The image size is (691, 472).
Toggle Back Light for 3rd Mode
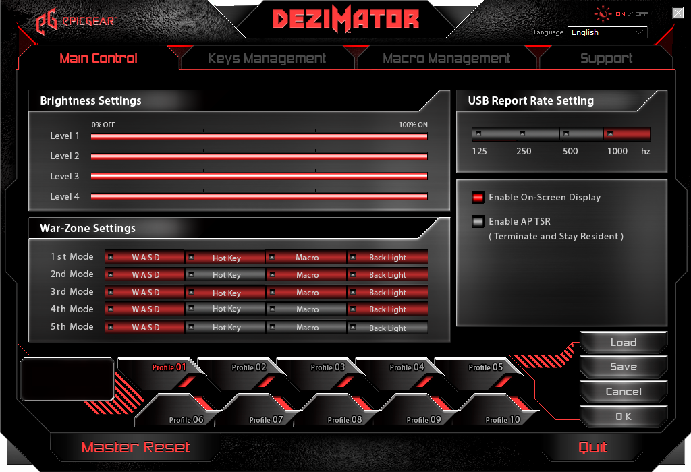pos(387,293)
